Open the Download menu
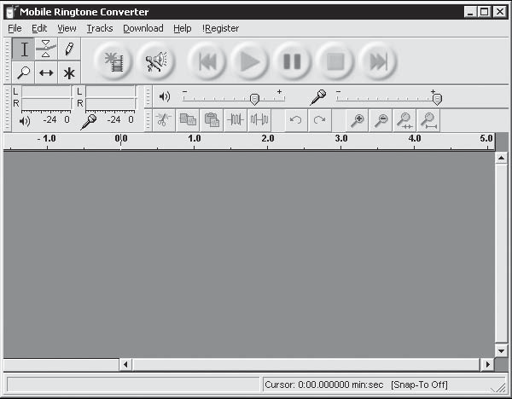 [x=143, y=28]
